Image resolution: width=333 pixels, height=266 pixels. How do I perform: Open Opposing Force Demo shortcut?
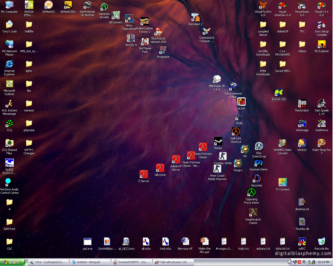252,196
